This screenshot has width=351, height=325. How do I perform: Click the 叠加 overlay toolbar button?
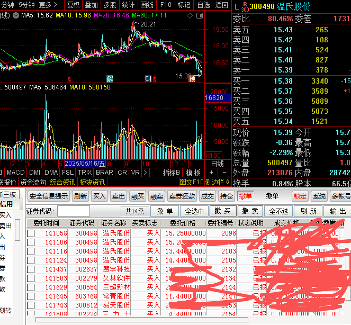(92, 5)
